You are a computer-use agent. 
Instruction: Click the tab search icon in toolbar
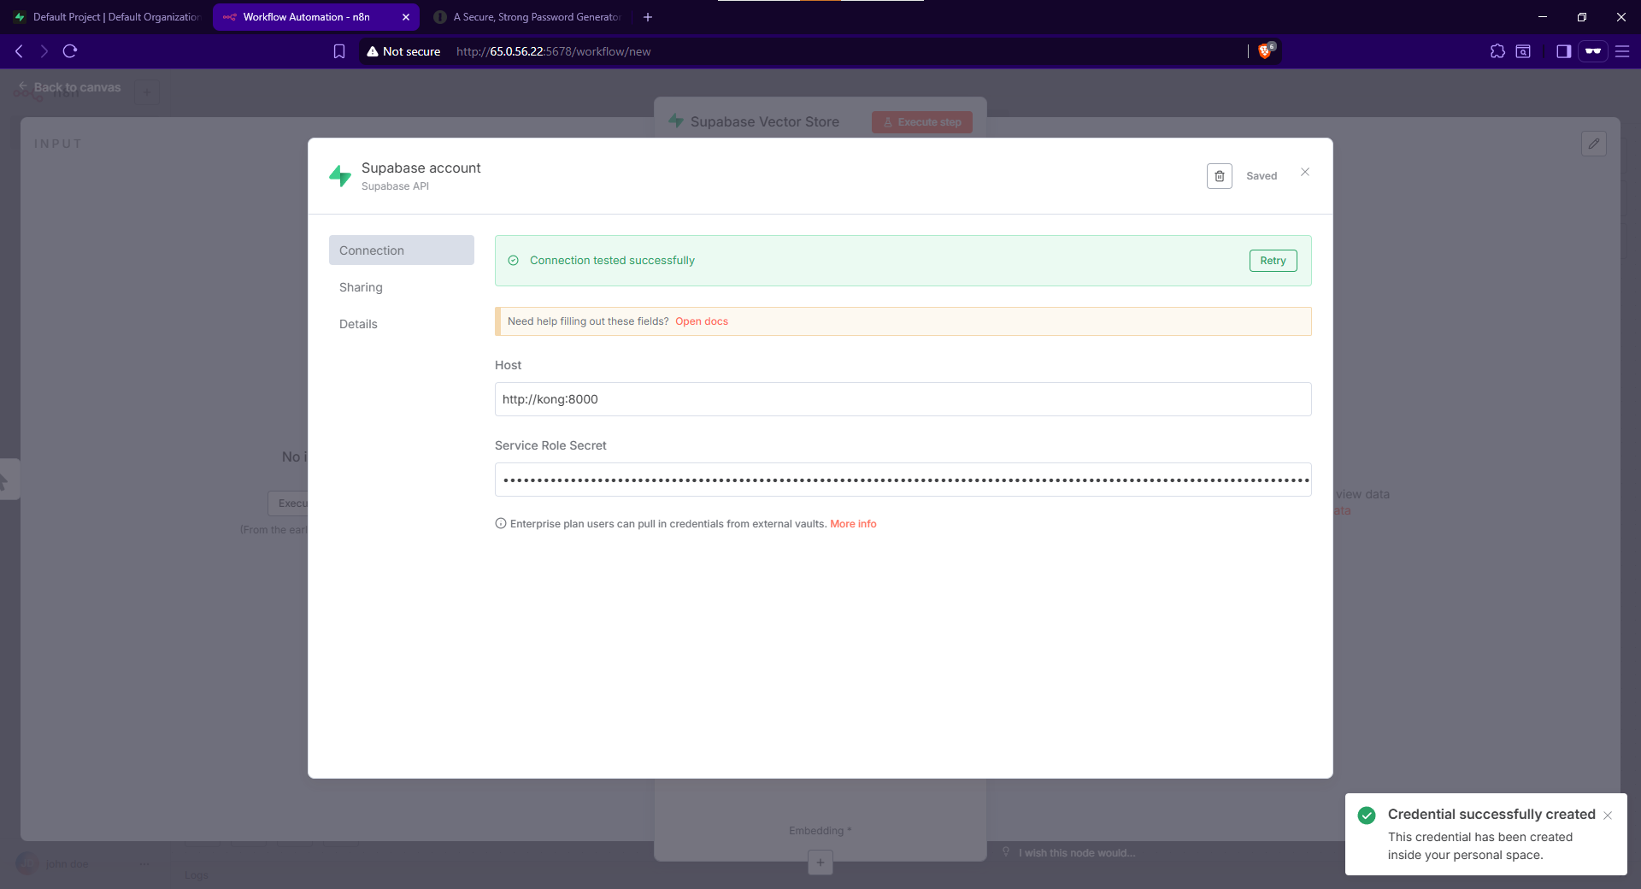[1523, 51]
